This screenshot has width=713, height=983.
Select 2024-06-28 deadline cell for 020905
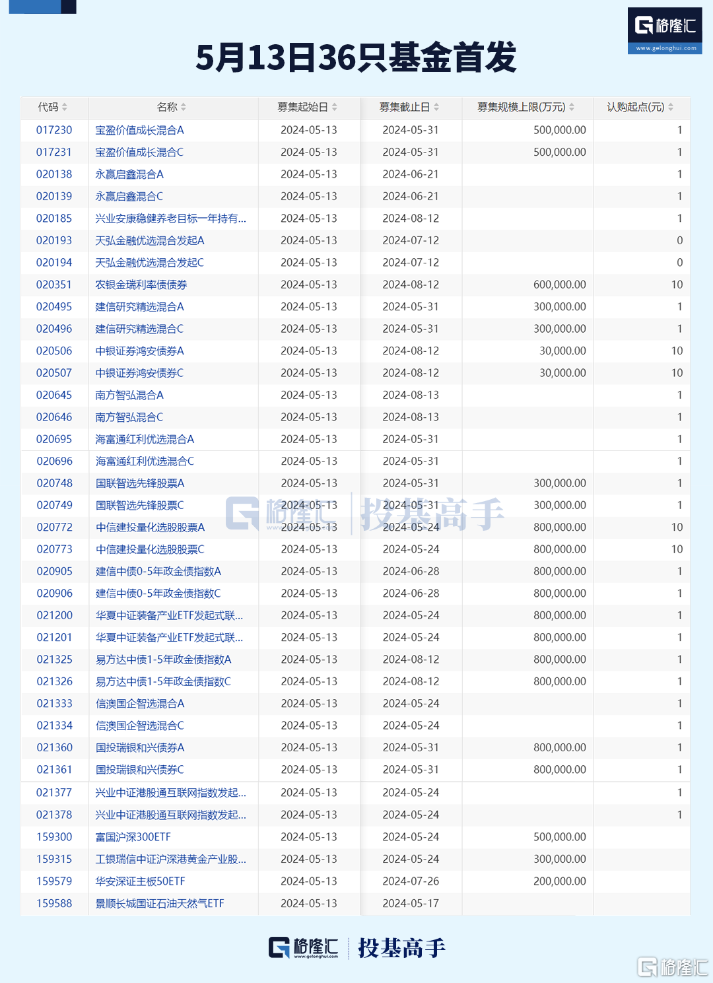(x=411, y=571)
